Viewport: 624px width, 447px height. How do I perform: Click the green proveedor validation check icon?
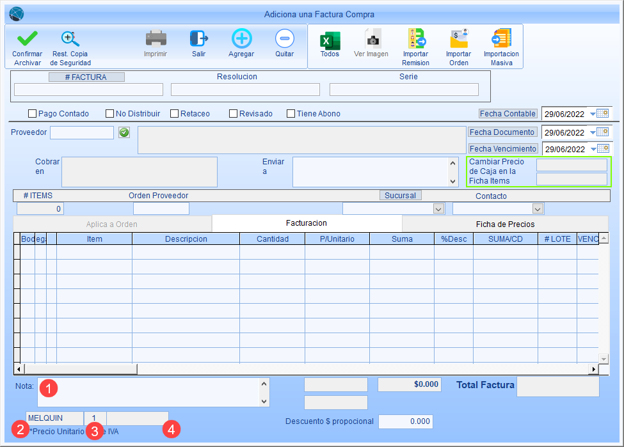[124, 132]
